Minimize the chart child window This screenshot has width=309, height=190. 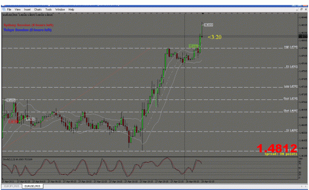(297, 9)
